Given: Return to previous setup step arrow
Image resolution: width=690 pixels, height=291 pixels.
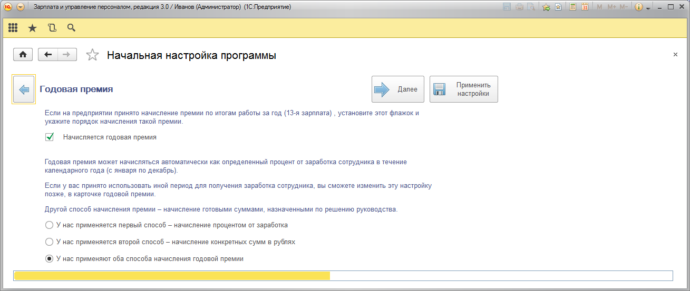Looking at the screenshot, I should click(23, 89).
